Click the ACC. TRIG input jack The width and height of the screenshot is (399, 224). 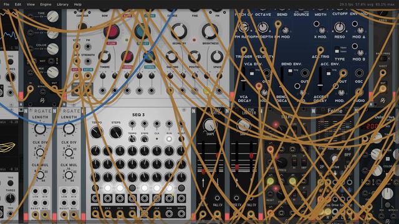[x=320, y=50]
